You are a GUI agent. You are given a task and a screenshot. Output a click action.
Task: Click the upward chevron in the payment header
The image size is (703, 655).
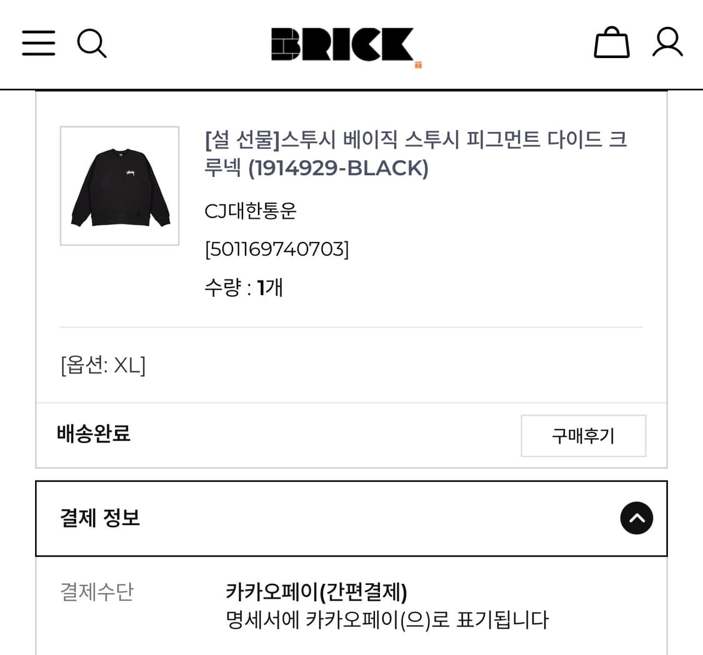coord(636,518)
